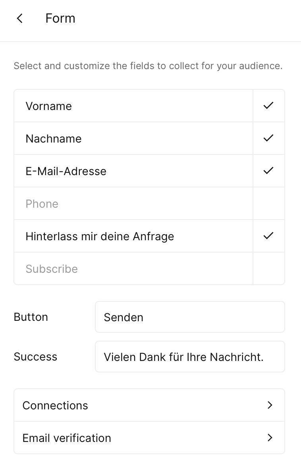Expand the Connections chevron arrow
Viewport: 301px width, 459px height.
[x=270, y=405]
